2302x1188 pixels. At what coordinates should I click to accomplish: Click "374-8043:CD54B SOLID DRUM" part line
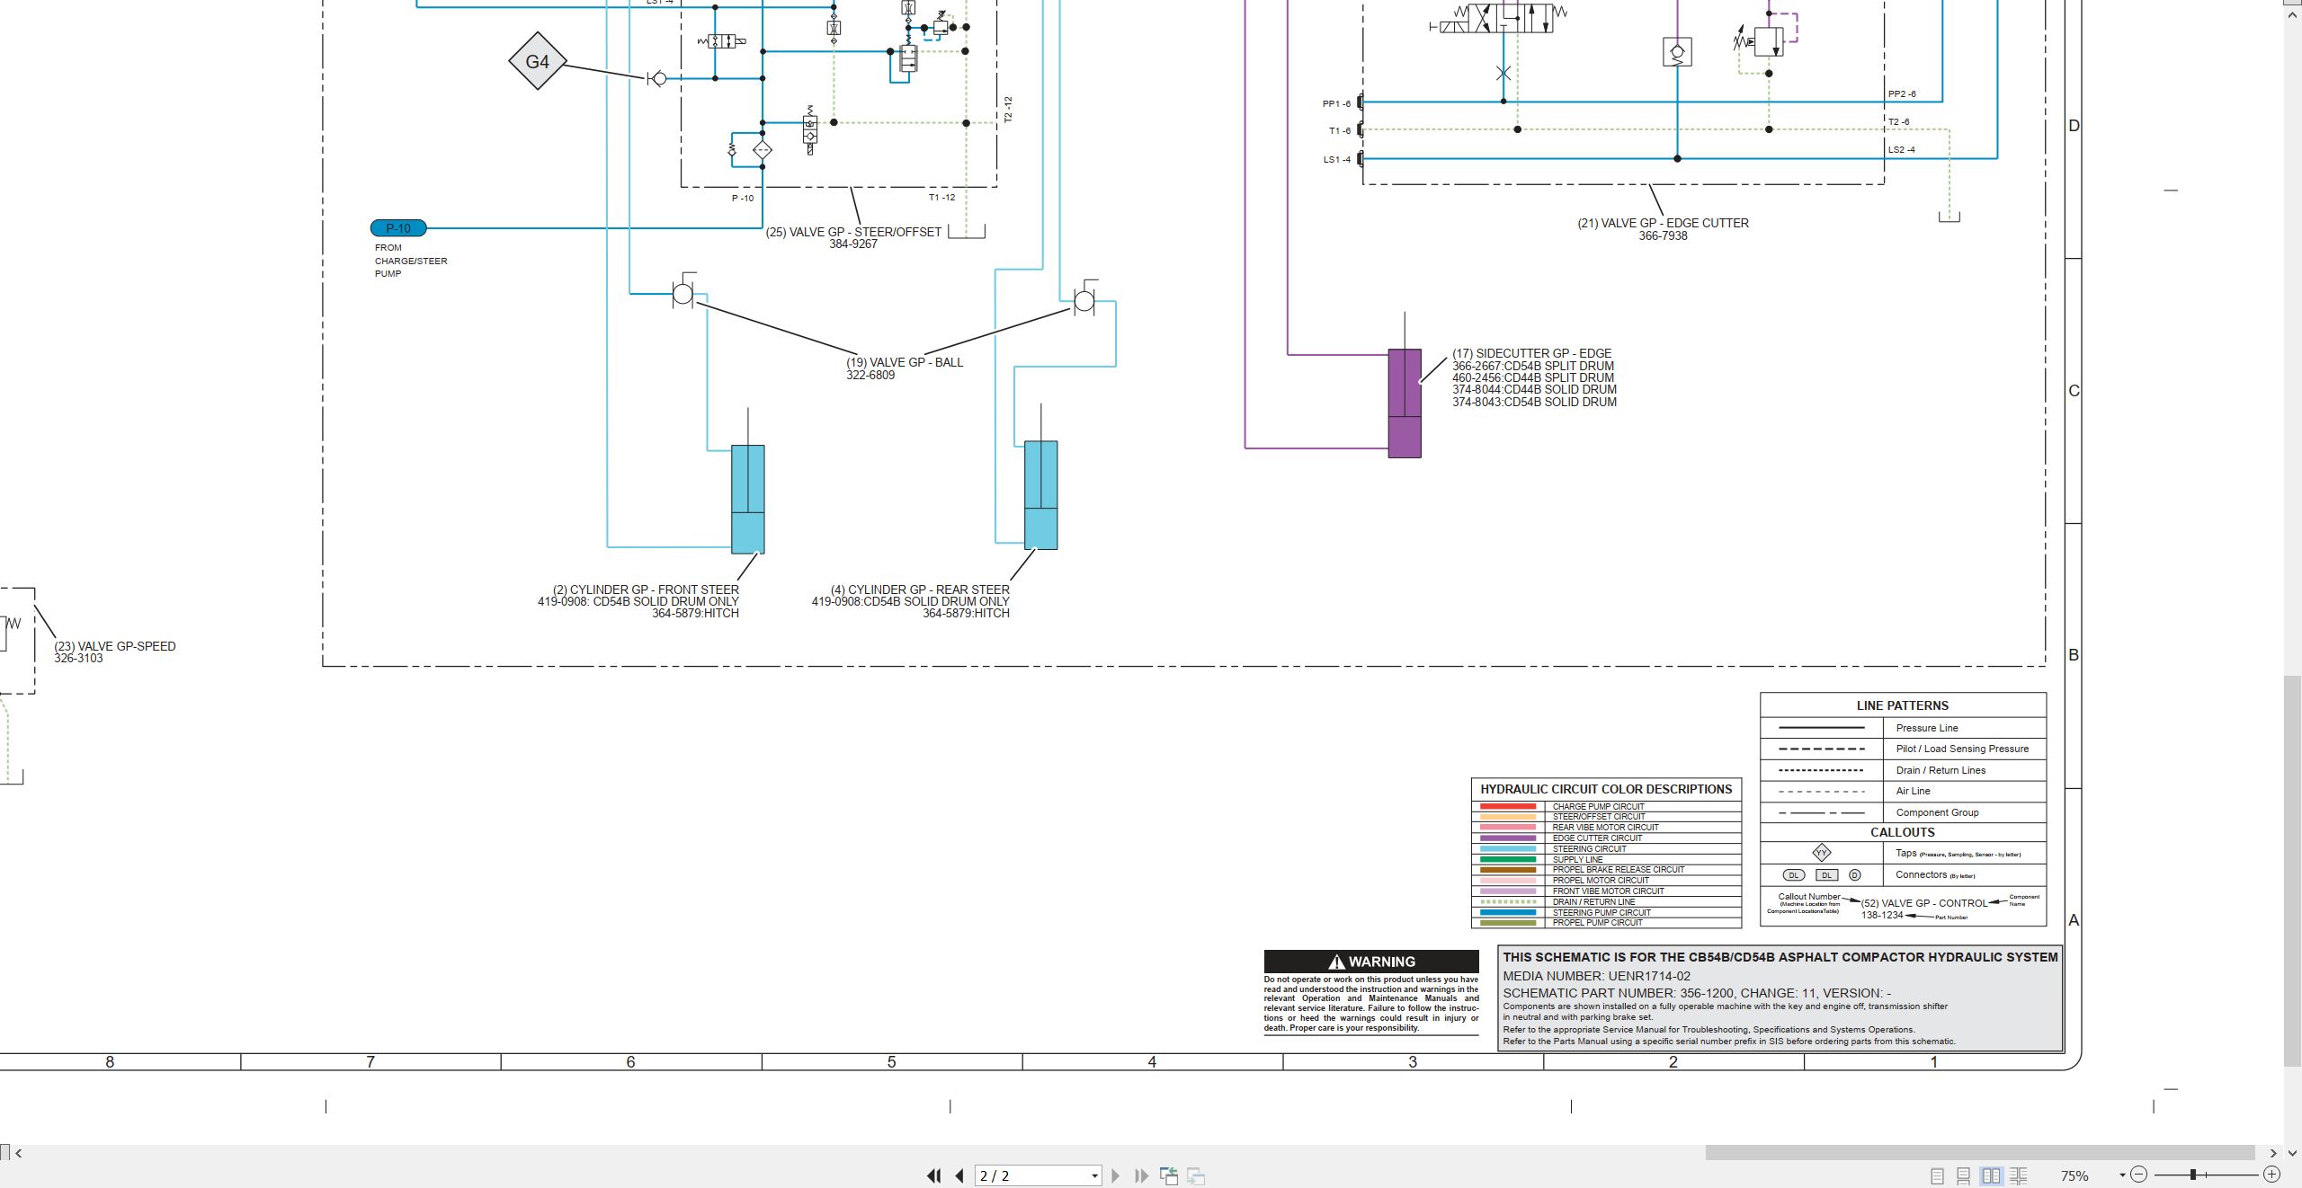1534,402
